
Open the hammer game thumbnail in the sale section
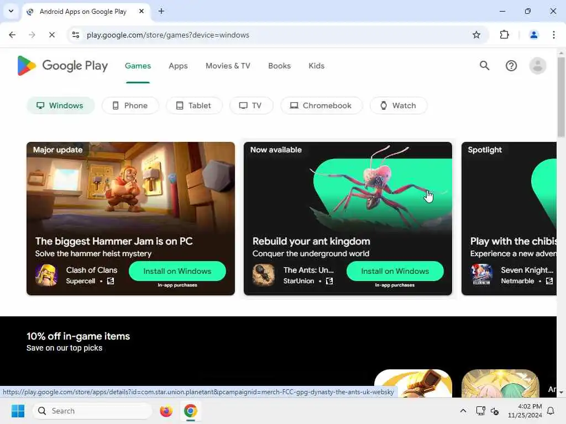click(x=413, y=383)
